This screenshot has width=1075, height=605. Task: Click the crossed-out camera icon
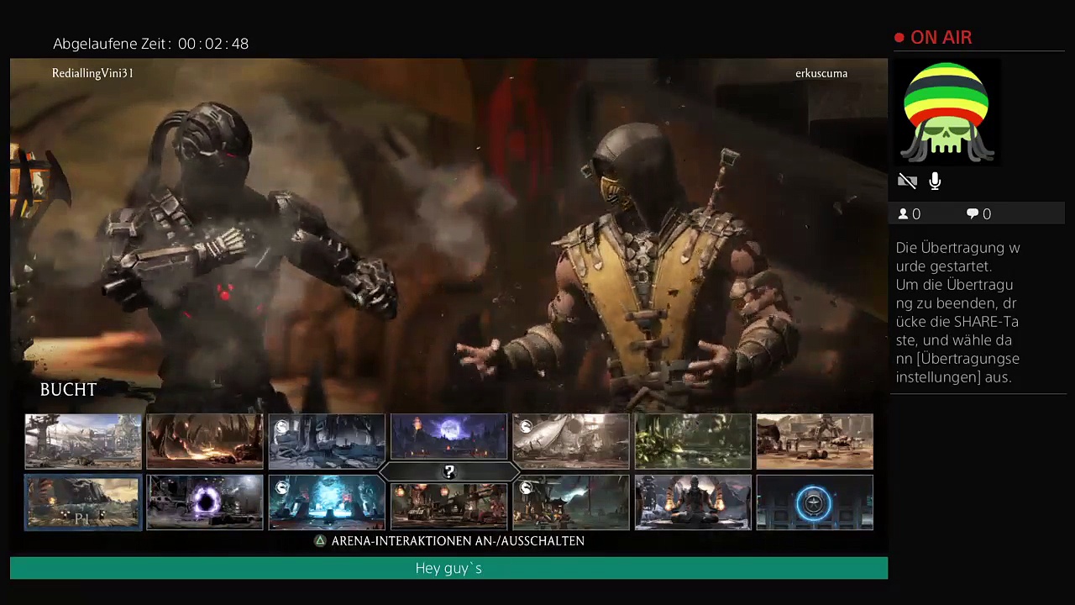tap(907, 181)
